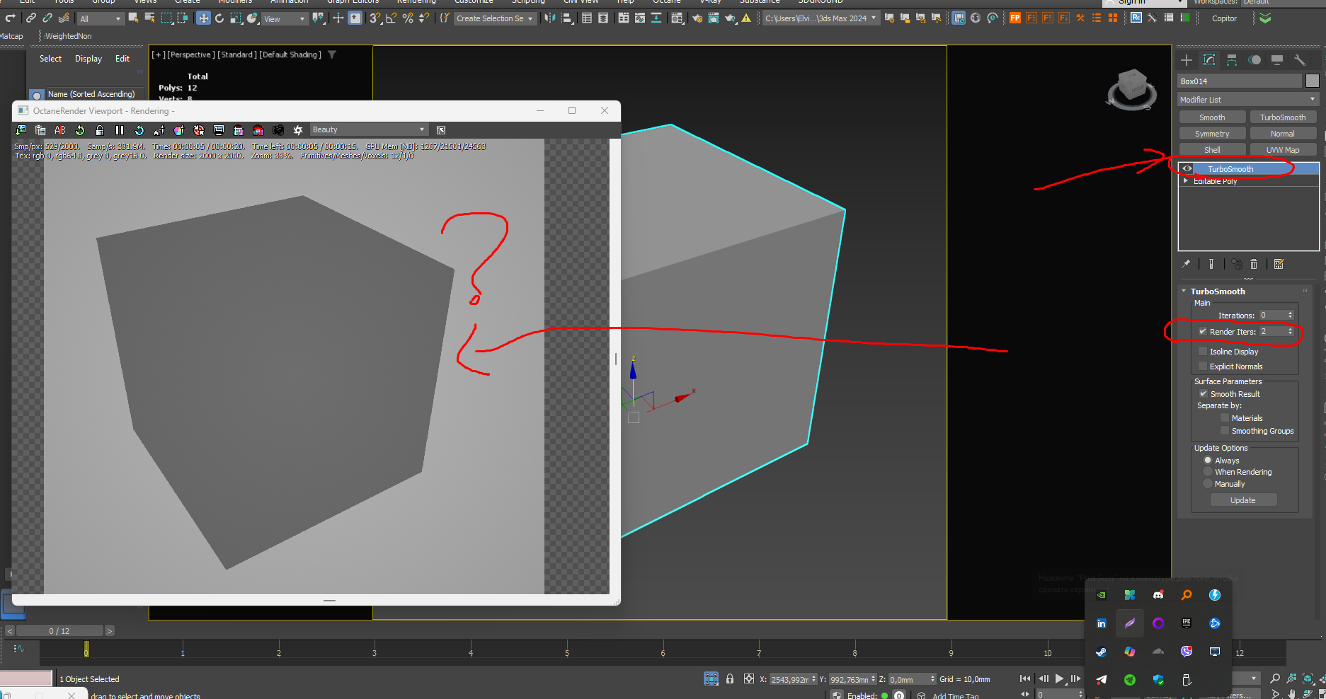Click the Octane AF autofocus picker icon
1326x699 pixels.
coord(159,130)
